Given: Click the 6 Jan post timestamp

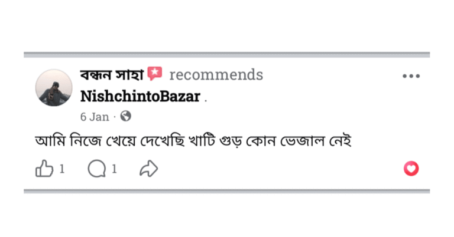Looking at the screenshot, I should point(95,117).
